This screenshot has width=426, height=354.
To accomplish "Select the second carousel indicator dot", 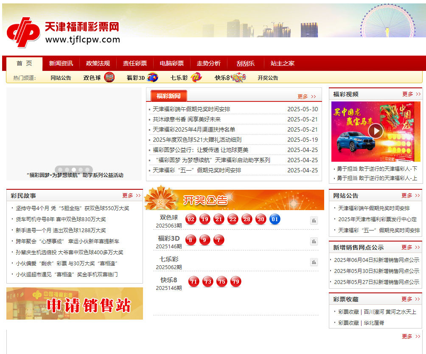I will (68, 169).
